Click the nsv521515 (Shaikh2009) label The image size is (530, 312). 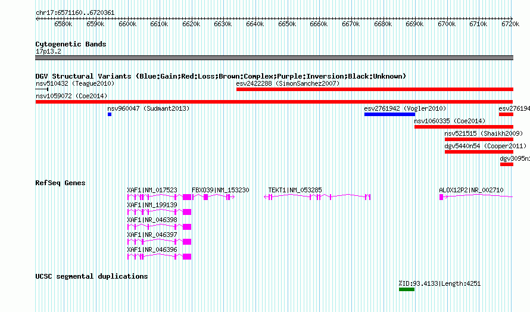pos(484,133)
